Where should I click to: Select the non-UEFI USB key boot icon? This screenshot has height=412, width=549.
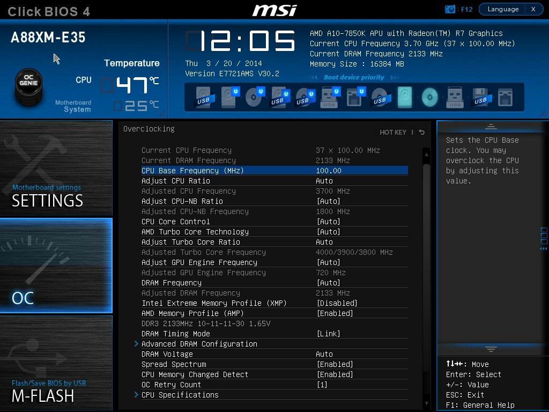point(455,98)
